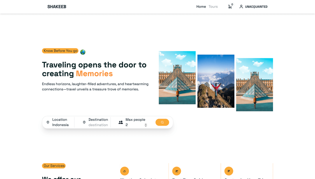Click the weather sun service icon
Image resolution: width=315 pixels, height=179 pixels.
click(x=125, y=171)
